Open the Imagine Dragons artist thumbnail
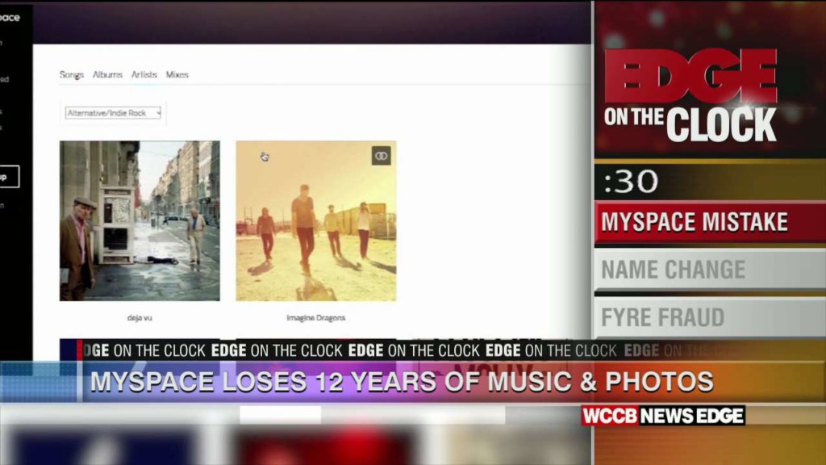This screenshot has width=826, height=465. pos(316,221)
